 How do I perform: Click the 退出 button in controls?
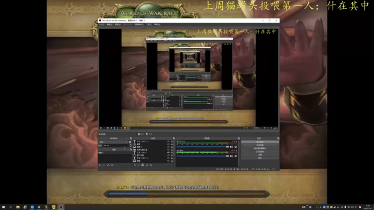tap(260, 158)
